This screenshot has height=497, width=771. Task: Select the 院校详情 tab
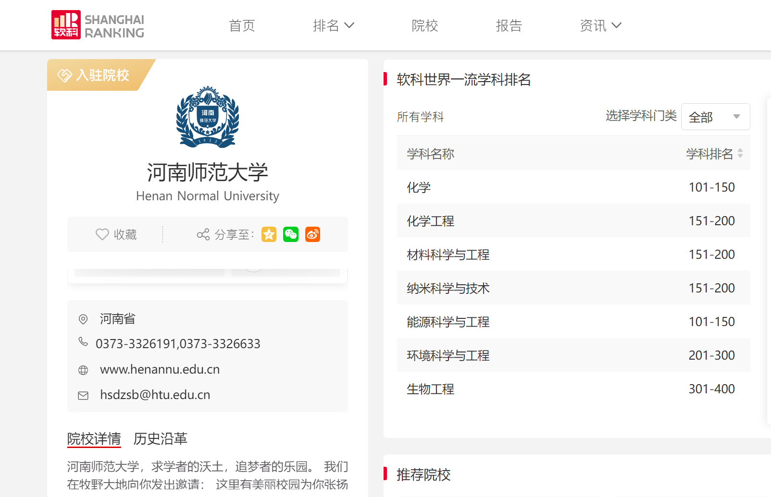pyautogui.click(x=94, y=438)
